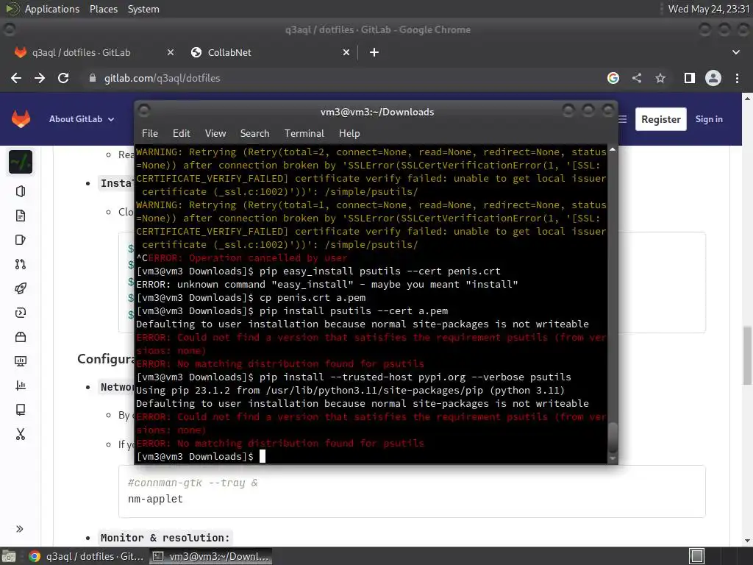
Task: Open Analytics chart icon in sidebar
Action: pos(20,385)
